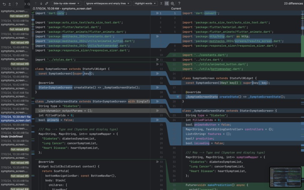The image size is (304, 190).
Task: Select revision 7/10/24, 10:41 AM
Action: click(x=15, y=95)
